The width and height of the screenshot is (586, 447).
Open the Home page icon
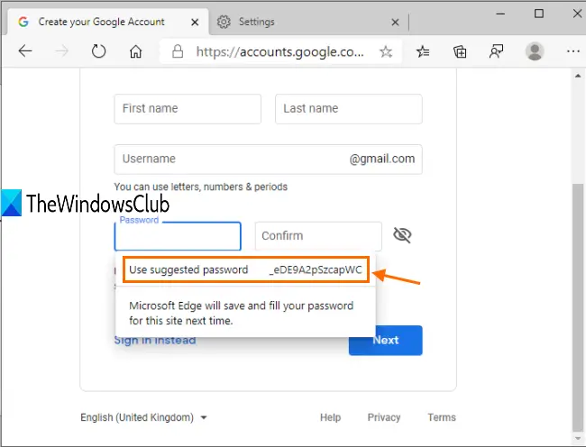(x=135, y=51)
